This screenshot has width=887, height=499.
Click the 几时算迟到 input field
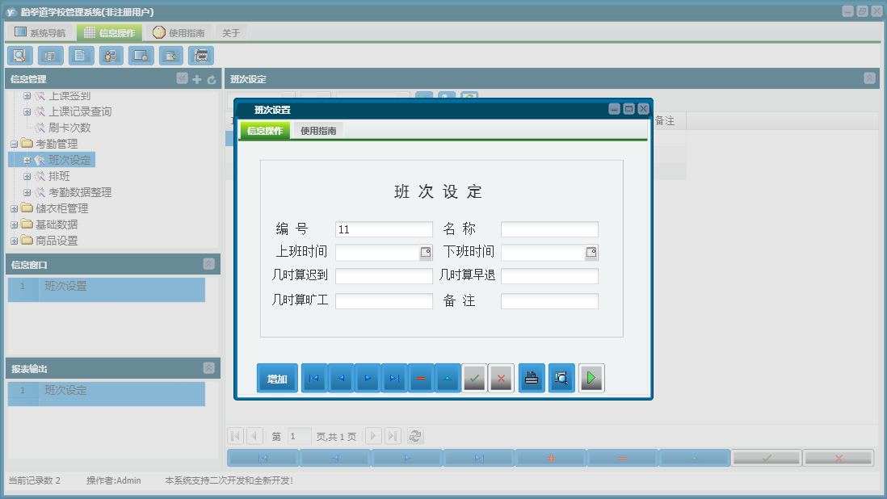tap(384, 276)
